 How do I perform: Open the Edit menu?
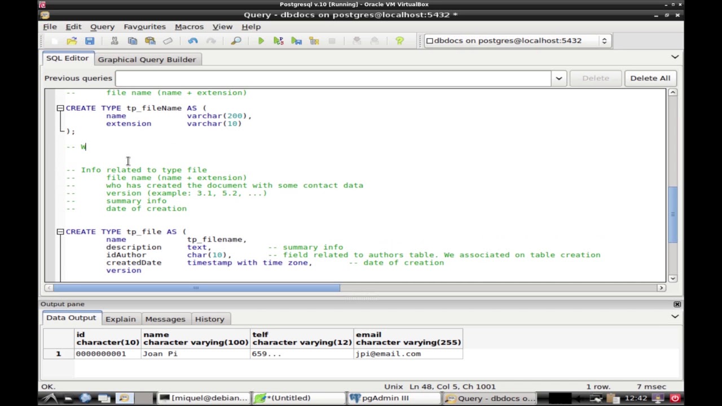click(x=73, y=27)
